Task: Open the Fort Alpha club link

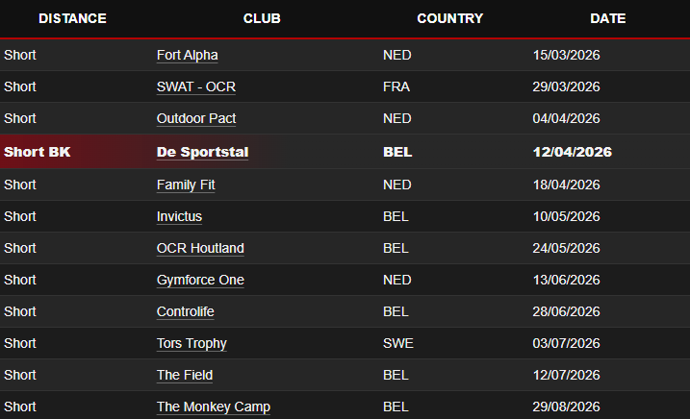Action: [x=187, y=55]
